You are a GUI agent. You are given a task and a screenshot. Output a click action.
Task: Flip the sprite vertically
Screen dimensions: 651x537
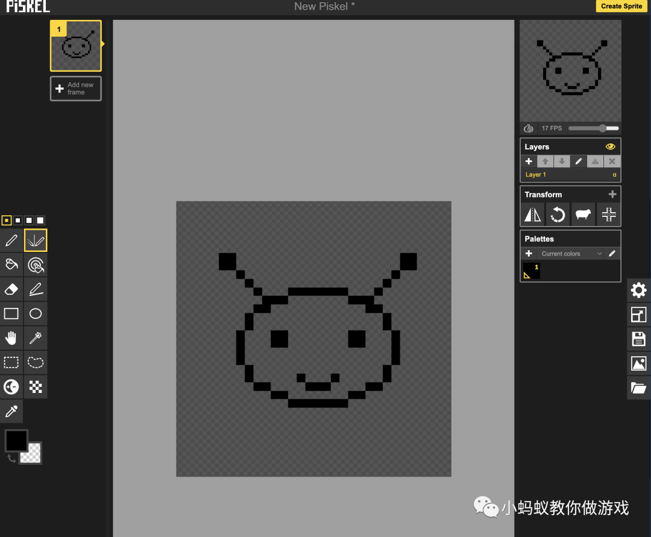[533, 215]
